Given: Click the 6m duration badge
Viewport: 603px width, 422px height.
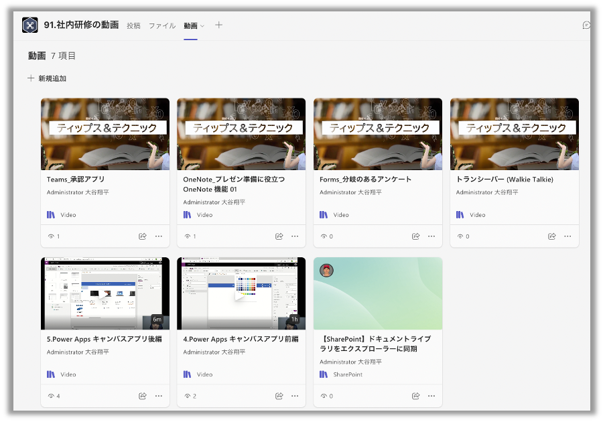Looking at the screenshot, I should click(157, 320).
